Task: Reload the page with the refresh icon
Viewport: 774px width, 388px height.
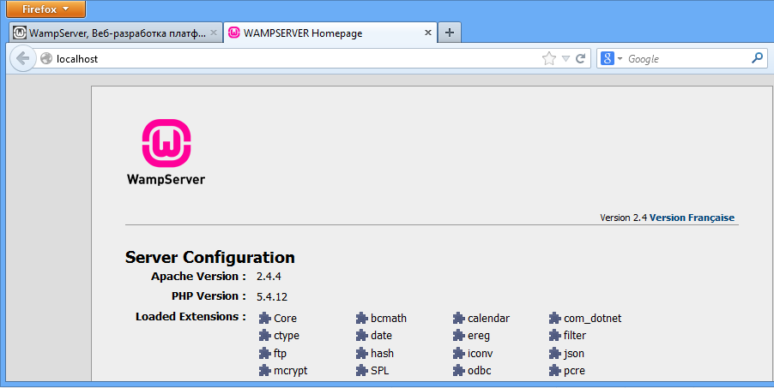Action: click(581, 59)
